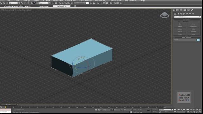Open the Create menu
Viewport: 203px width, 114px height.
(47, 1)
